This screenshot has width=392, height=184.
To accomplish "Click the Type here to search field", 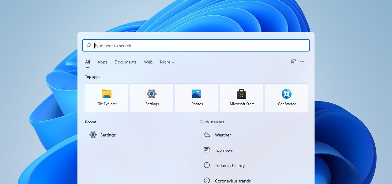I will click(x=196, y=45).
